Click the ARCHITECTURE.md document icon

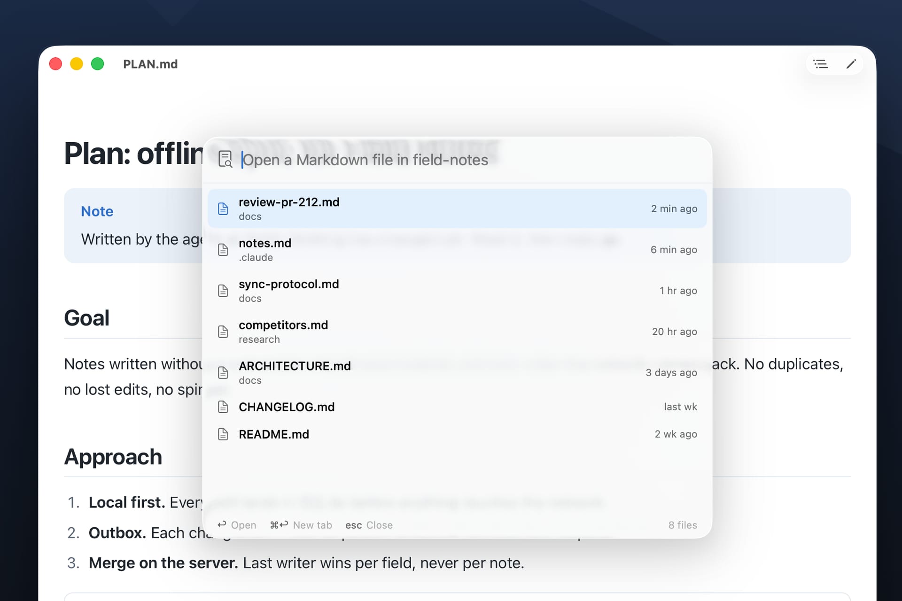pos(223,372)
